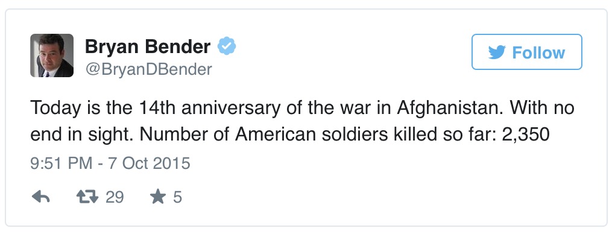
Task: Click the empty area right of the star count
Action: 393,197
